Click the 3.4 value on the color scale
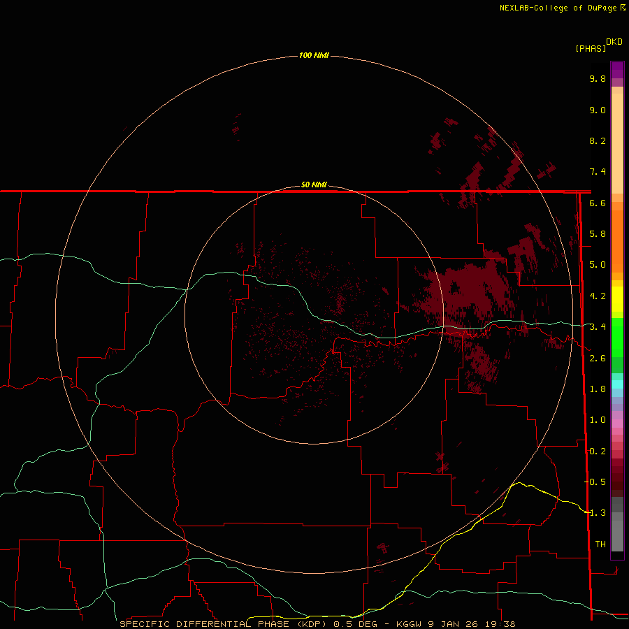This screenshot has height=629, width=629. (x=598, y=327)
